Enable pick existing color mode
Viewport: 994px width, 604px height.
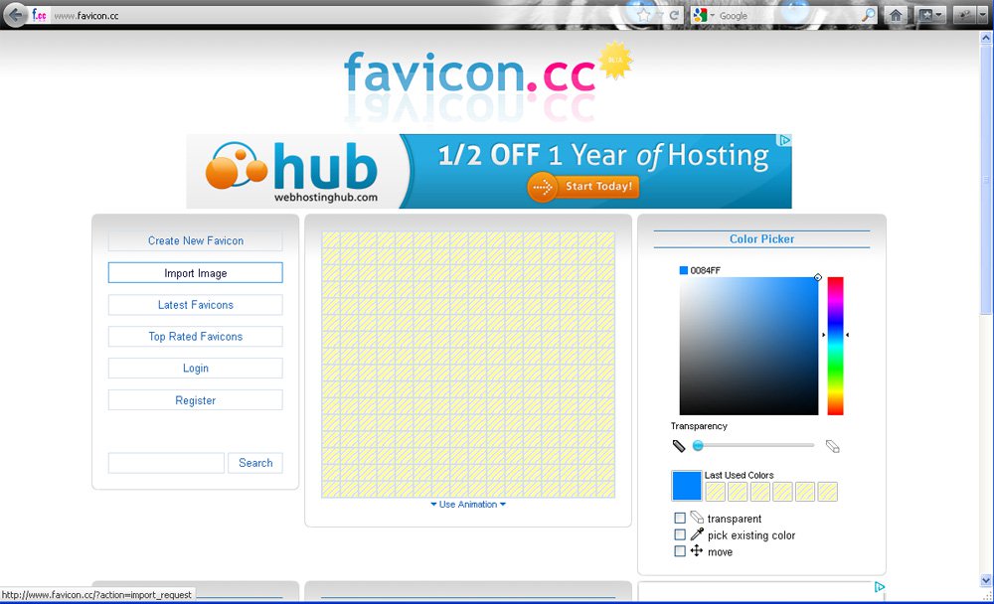(680, 534)
